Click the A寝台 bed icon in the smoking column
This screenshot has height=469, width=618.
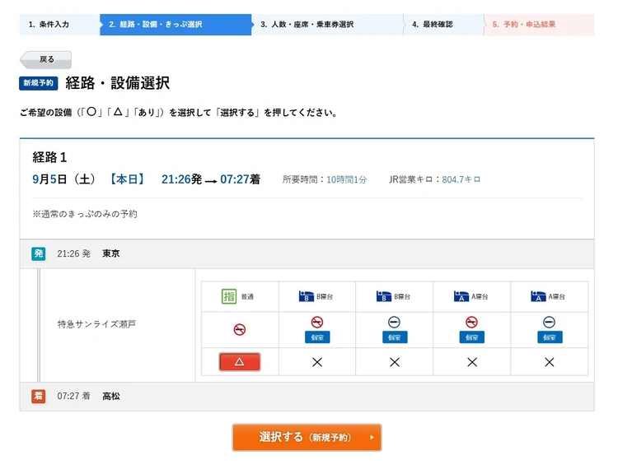click(x=538, y=296)
